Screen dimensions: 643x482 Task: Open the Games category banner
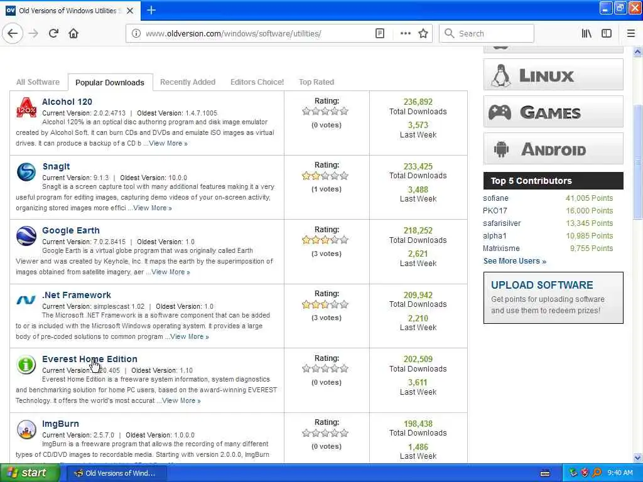tap(553, 112)
